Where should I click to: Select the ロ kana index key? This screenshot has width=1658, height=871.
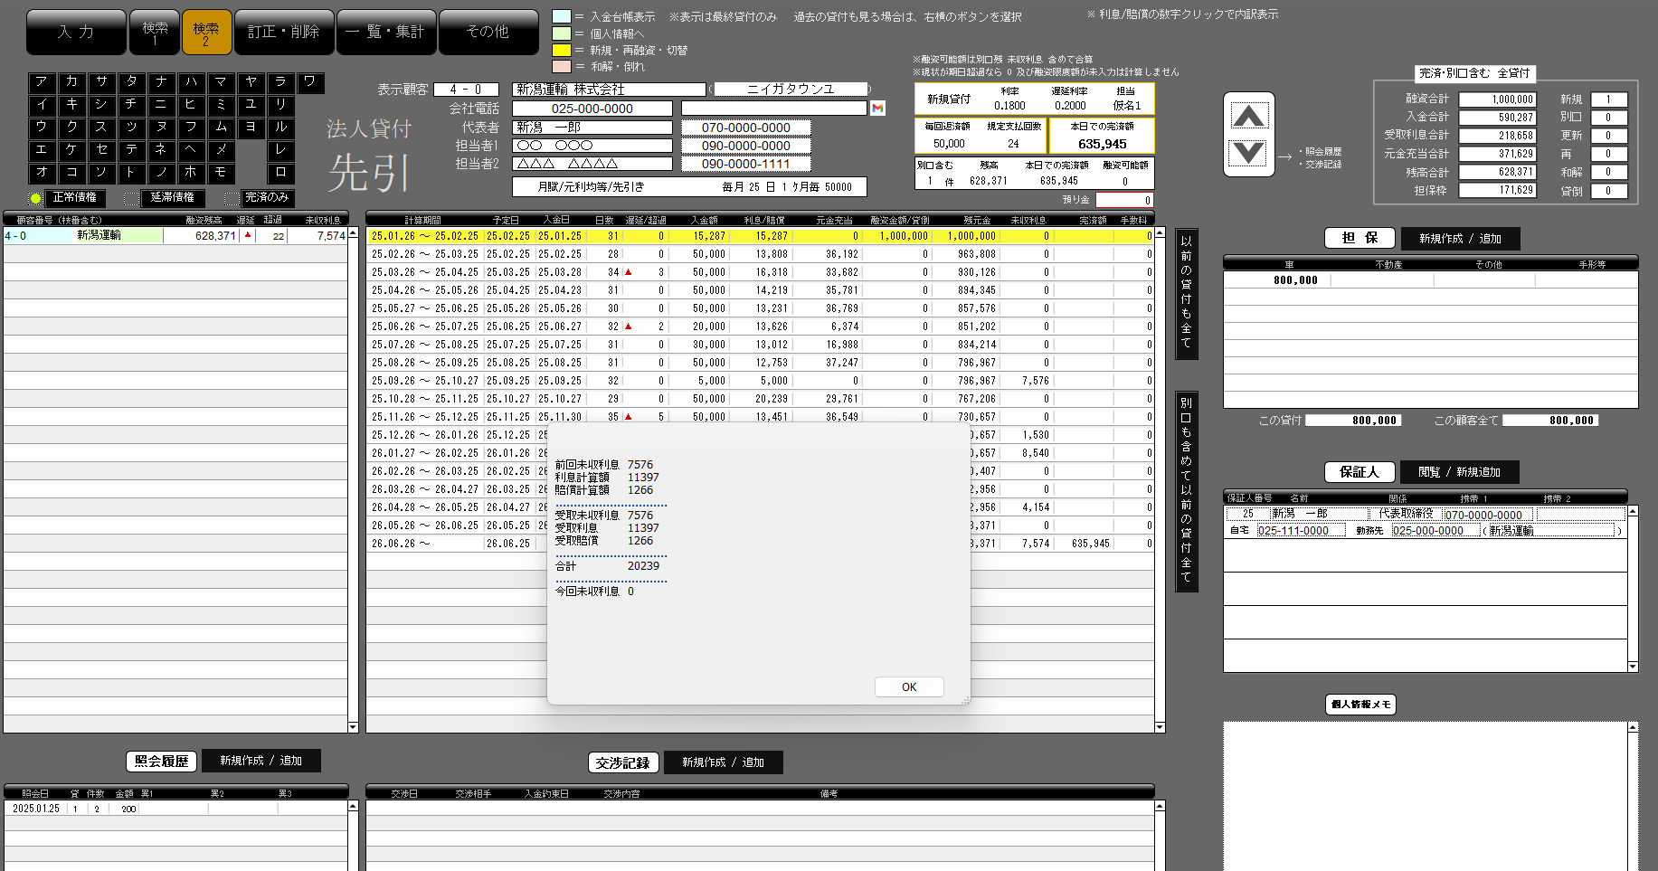tap(280, 172)
